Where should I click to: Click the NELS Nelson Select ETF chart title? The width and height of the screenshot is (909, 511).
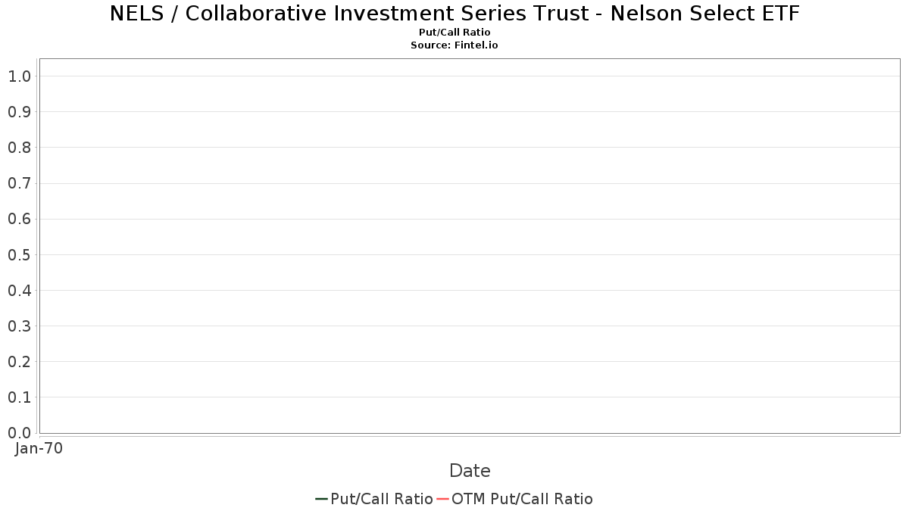[x=454, y=14]
